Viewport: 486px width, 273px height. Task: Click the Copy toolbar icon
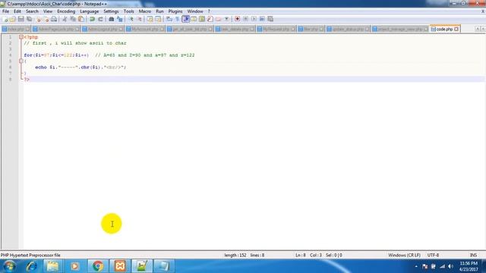73,19
